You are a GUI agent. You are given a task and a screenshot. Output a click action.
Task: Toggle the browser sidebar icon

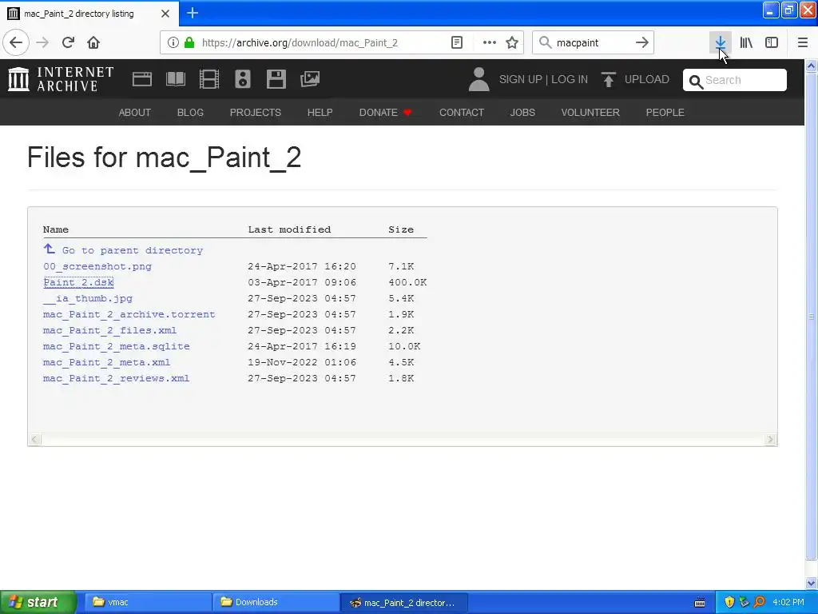click(x=772, y=42)
